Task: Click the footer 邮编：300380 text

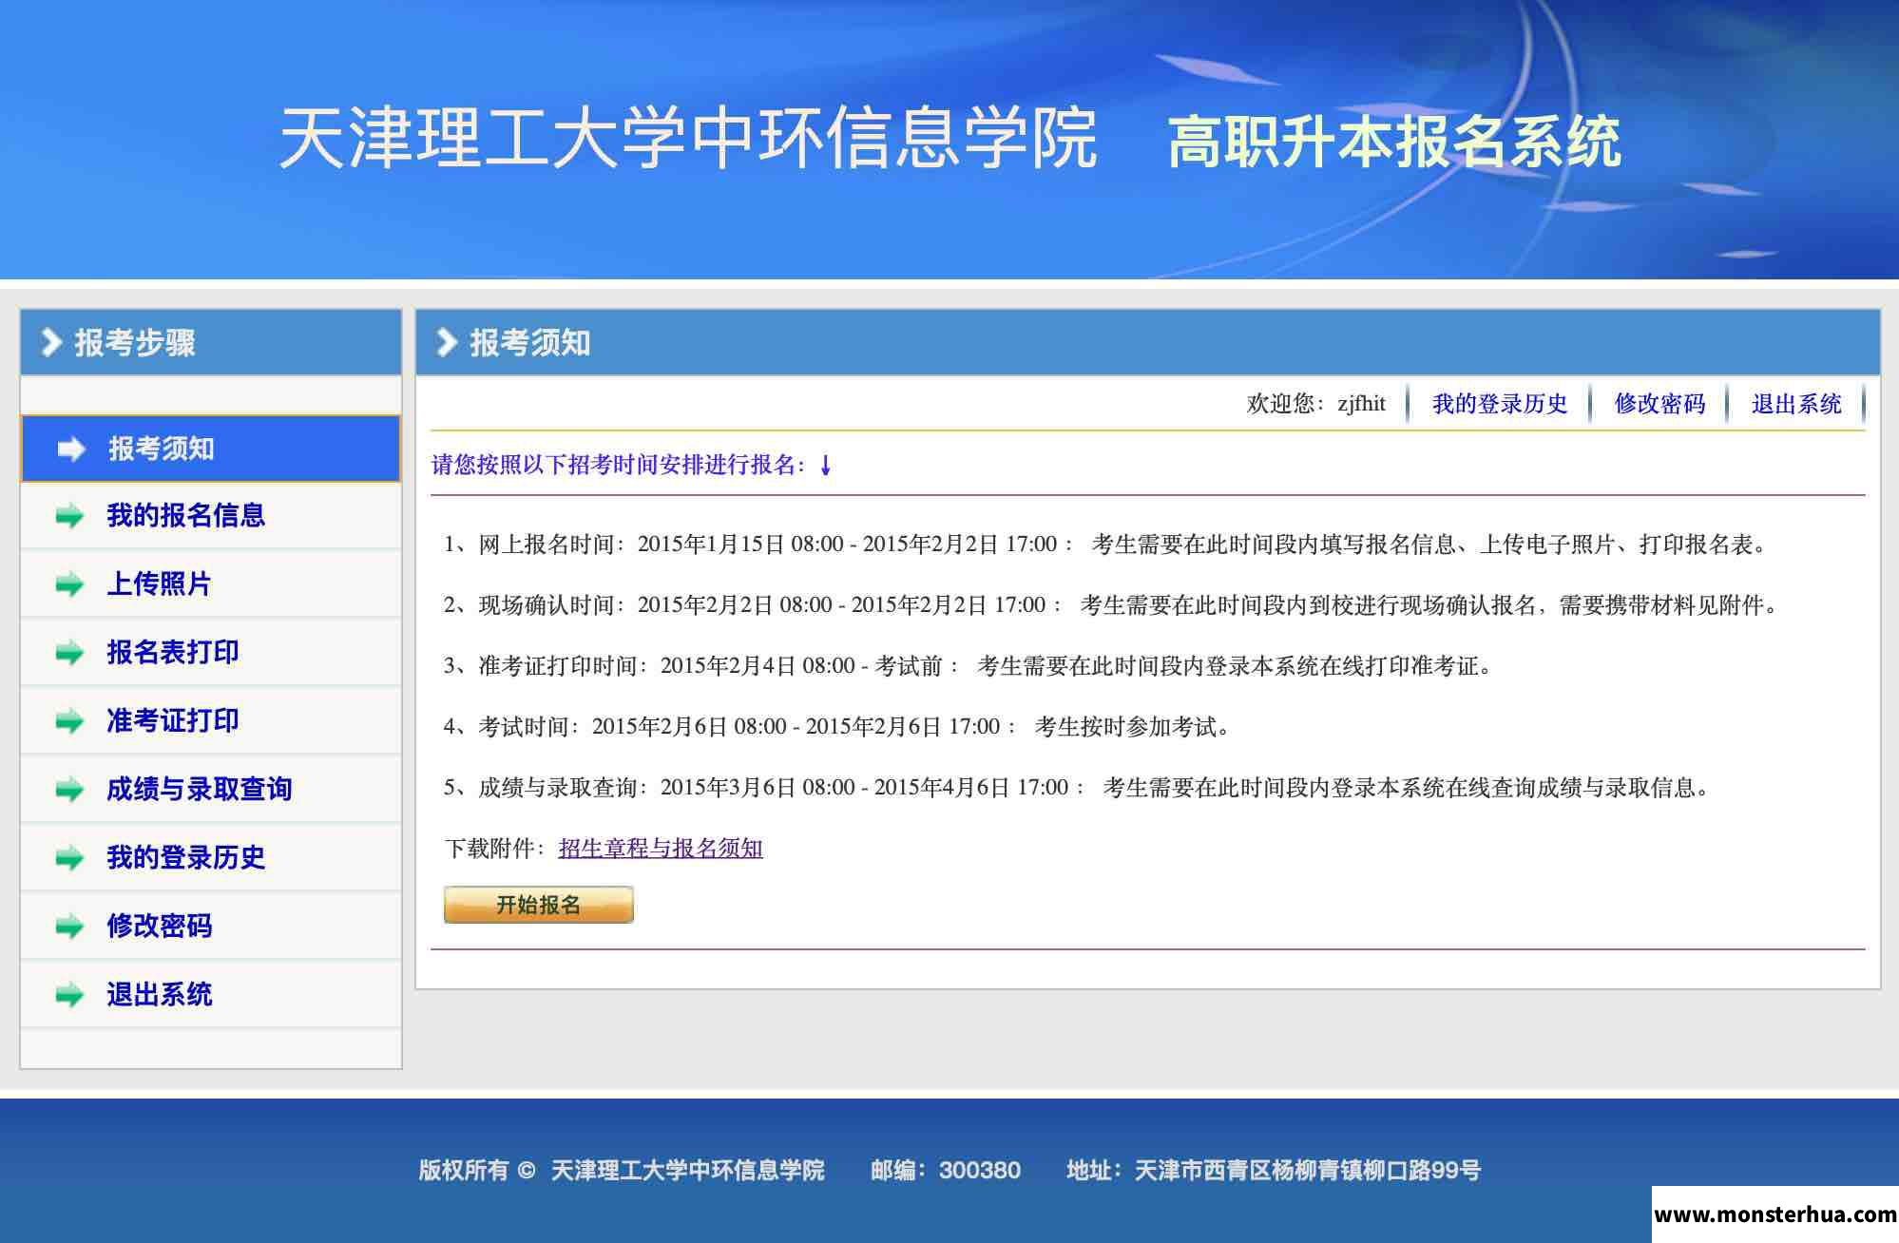Action: point(946,1170)
